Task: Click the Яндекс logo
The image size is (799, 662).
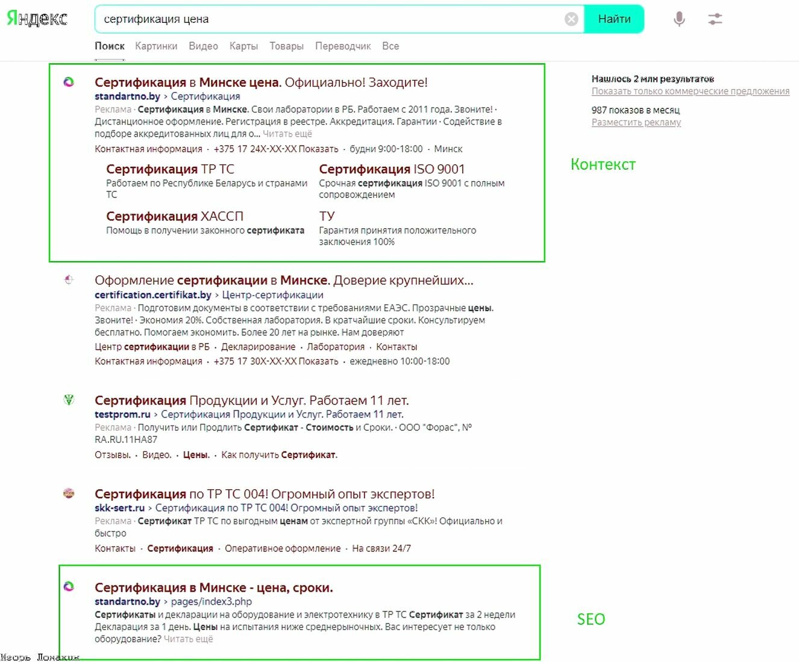Action: coord(36,19)
